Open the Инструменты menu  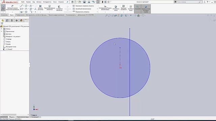click(x=47, y=2)
